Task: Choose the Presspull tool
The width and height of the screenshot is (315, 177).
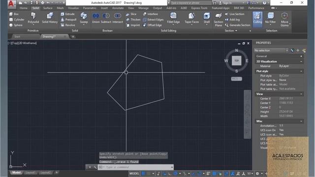Action: tap(68, 20)
